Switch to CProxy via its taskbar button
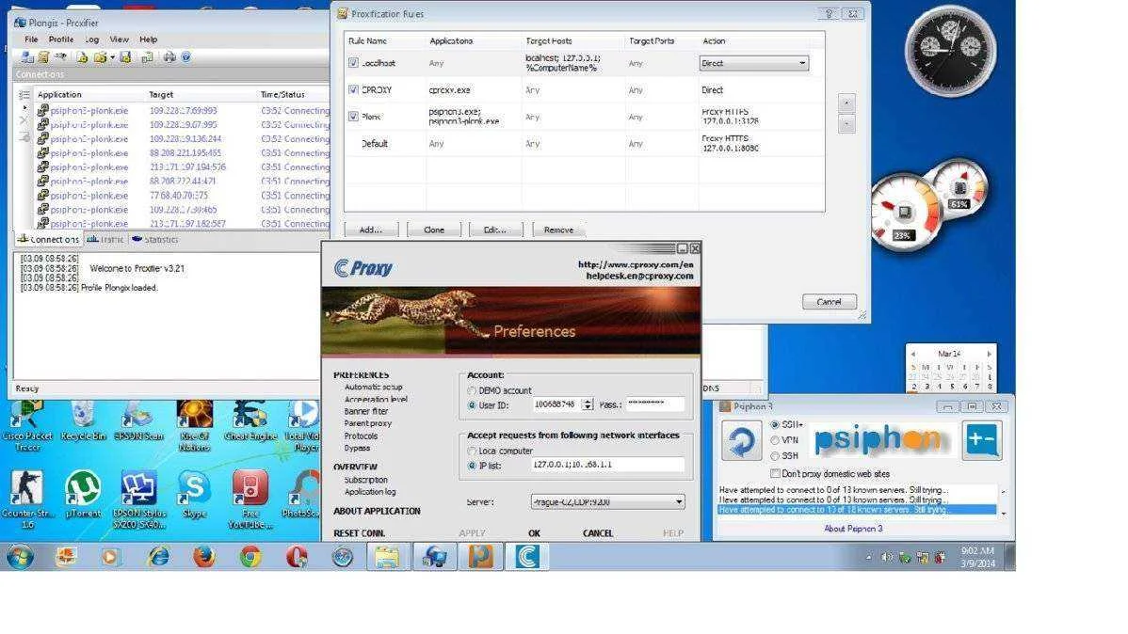This screenshot has width=1128, height=634. [526, 557]
